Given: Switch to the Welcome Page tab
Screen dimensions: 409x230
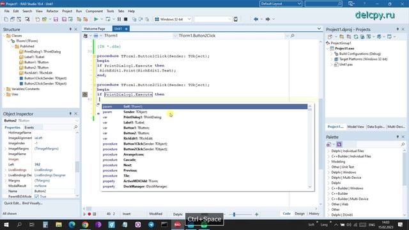Looking at the screenshot, I should coord(95,29).
